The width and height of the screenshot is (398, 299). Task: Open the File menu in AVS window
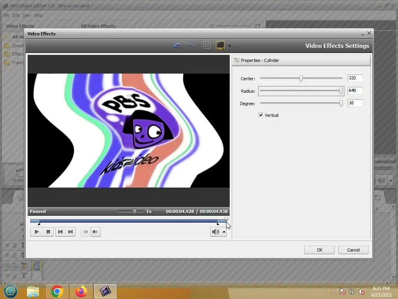[6, 15]
